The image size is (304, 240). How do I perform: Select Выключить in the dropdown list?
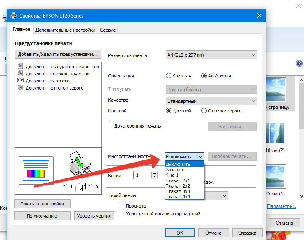184,164
